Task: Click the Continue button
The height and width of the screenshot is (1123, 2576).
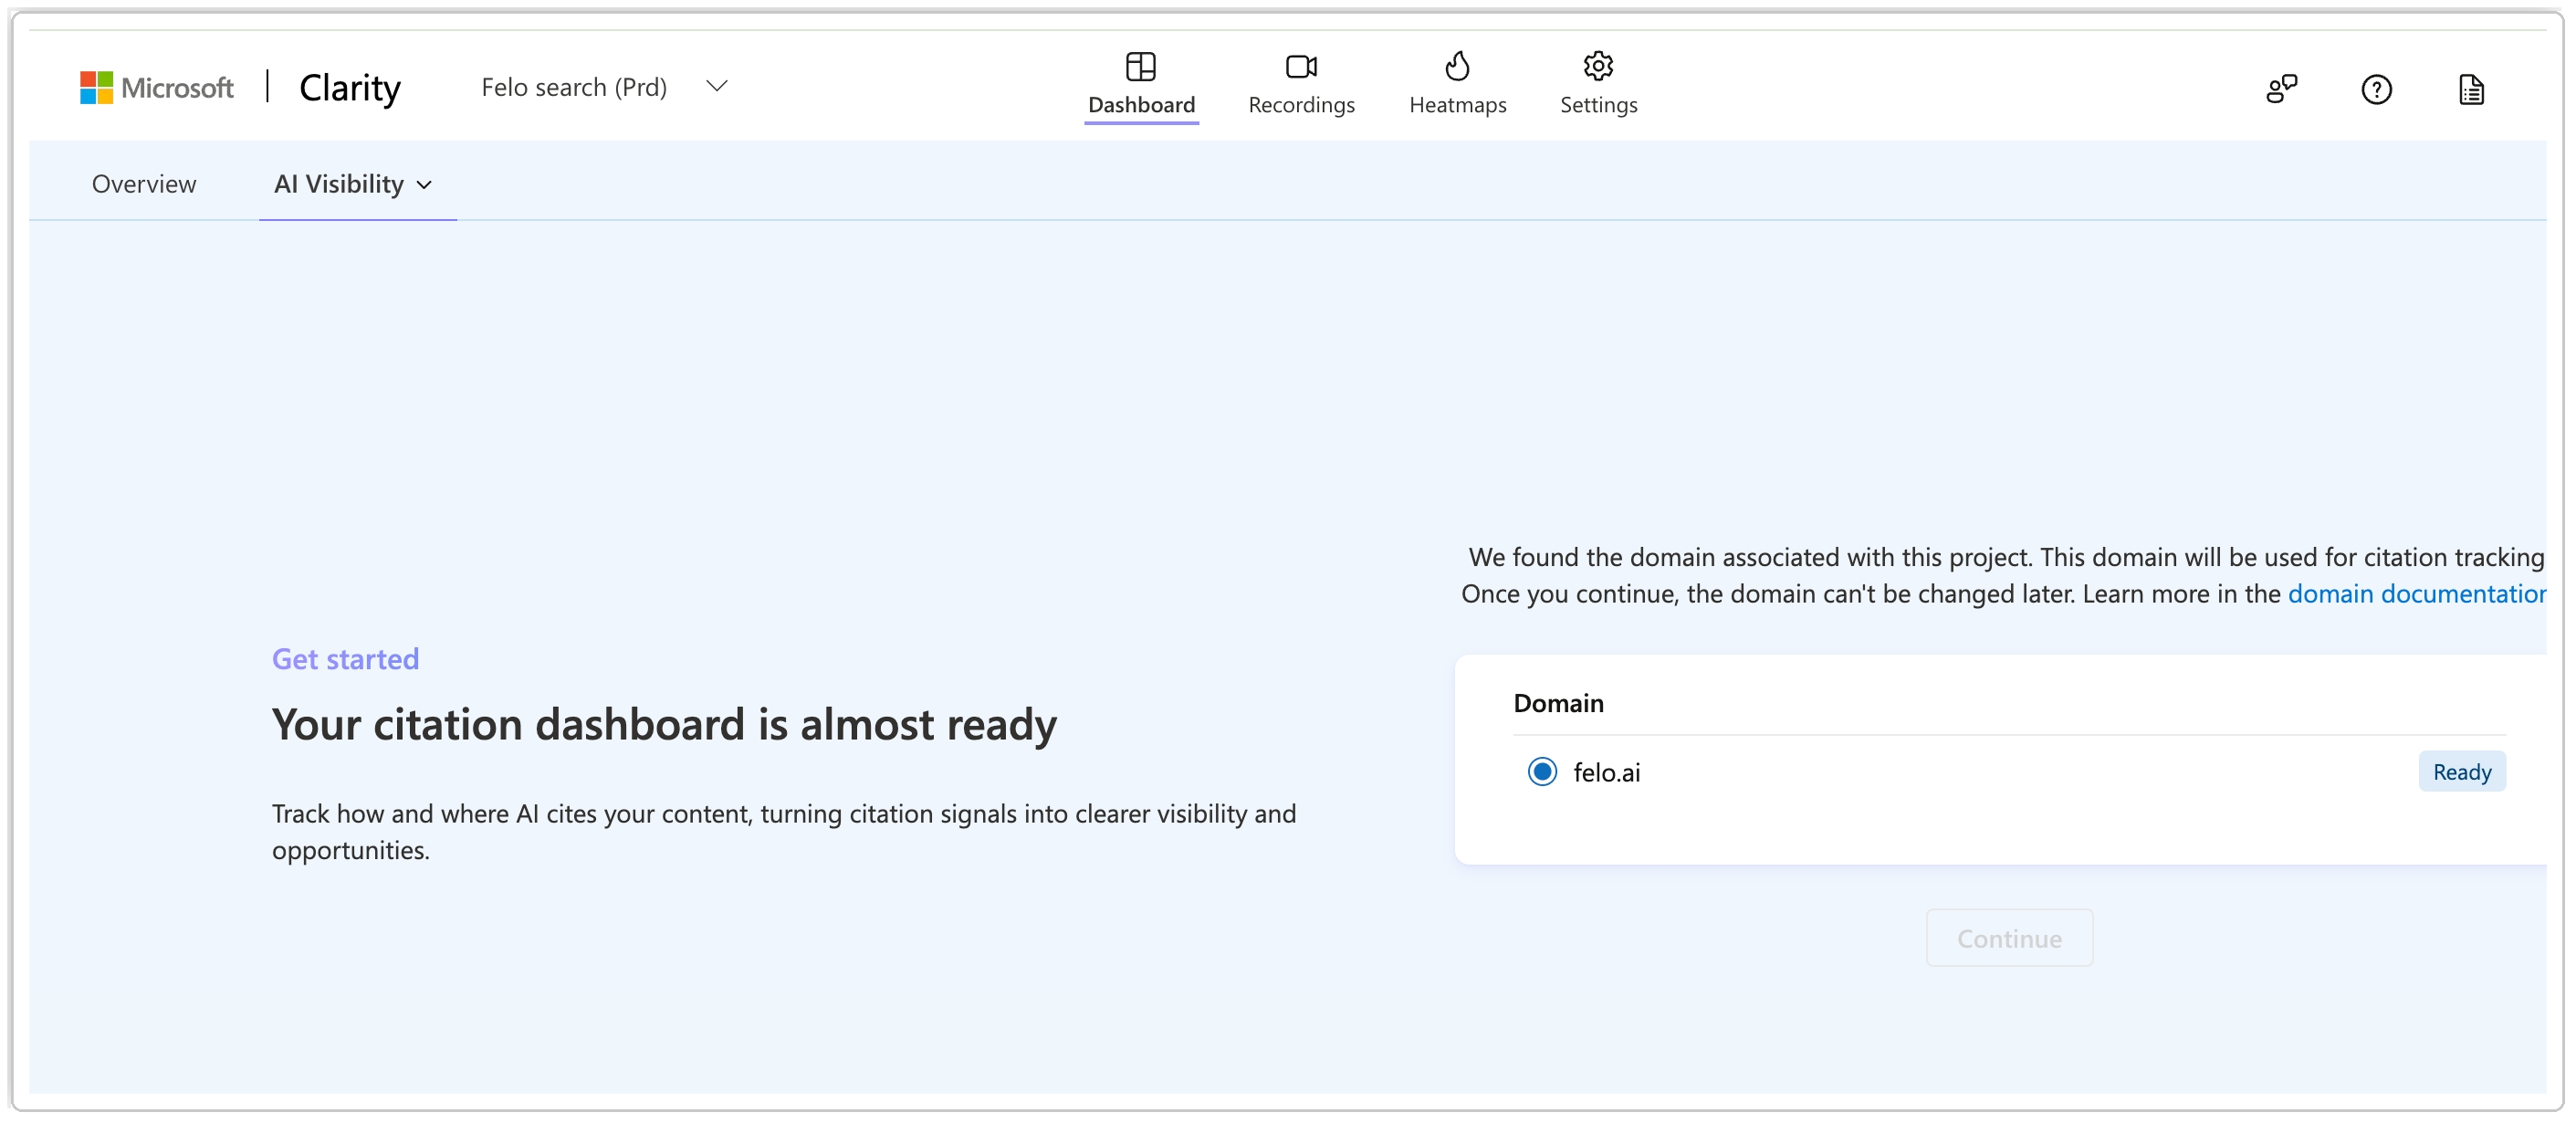Action: coord(2008,937)
